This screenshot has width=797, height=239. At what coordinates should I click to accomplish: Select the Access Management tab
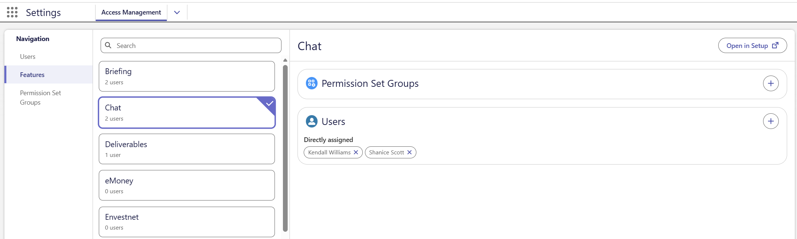click(131, 12)
